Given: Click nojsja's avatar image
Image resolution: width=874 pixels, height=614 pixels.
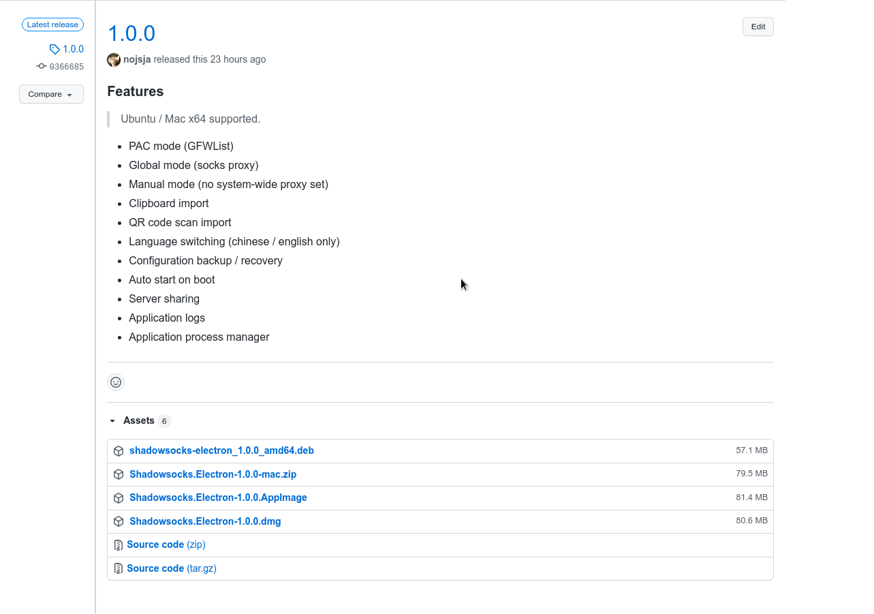Looking at the screenshot, I should point(114,60).
